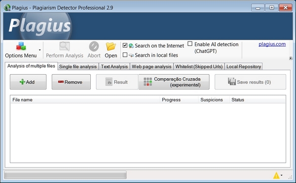
Task: Enable AI detection (ChatGPT) checkbox
Action: coord(190,44)
